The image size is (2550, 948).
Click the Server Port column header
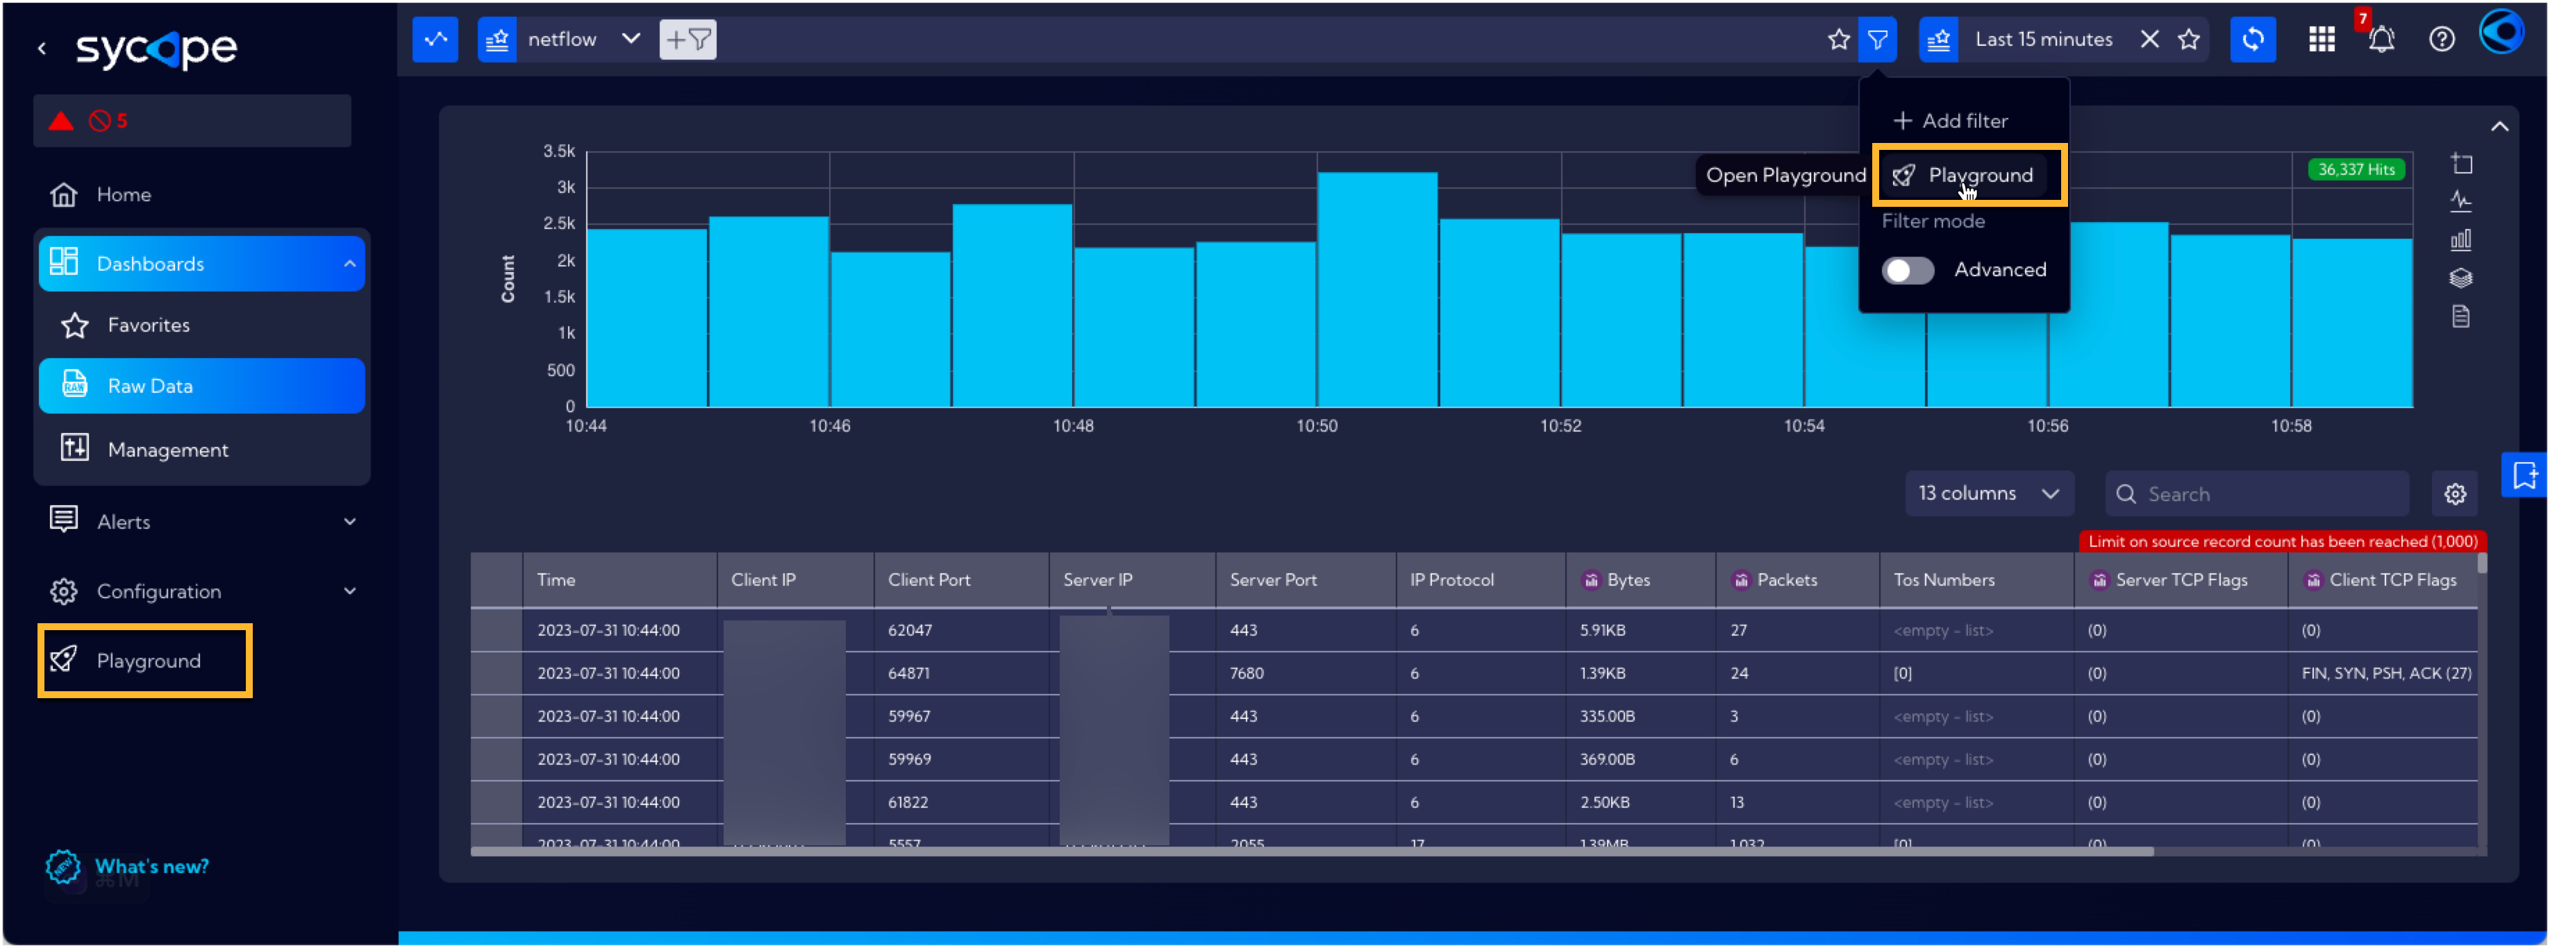(1306, 580)
